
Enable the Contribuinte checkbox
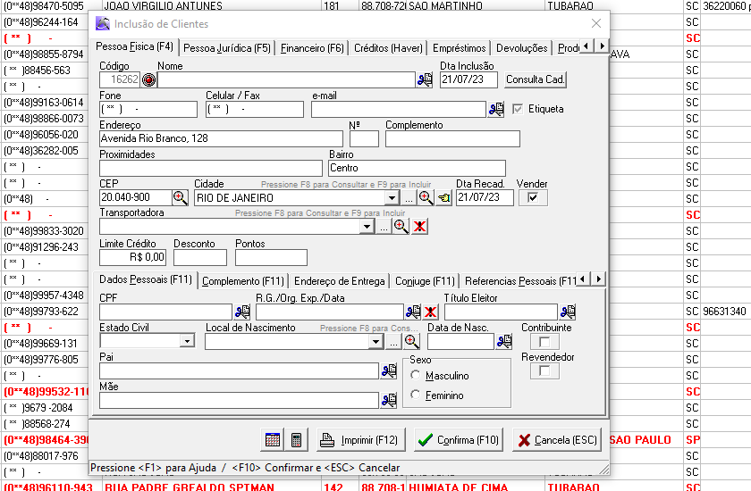pos(543,341)
